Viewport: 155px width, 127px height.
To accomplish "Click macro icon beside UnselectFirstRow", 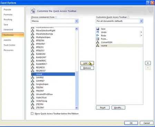I will click(x=33, y=94).
